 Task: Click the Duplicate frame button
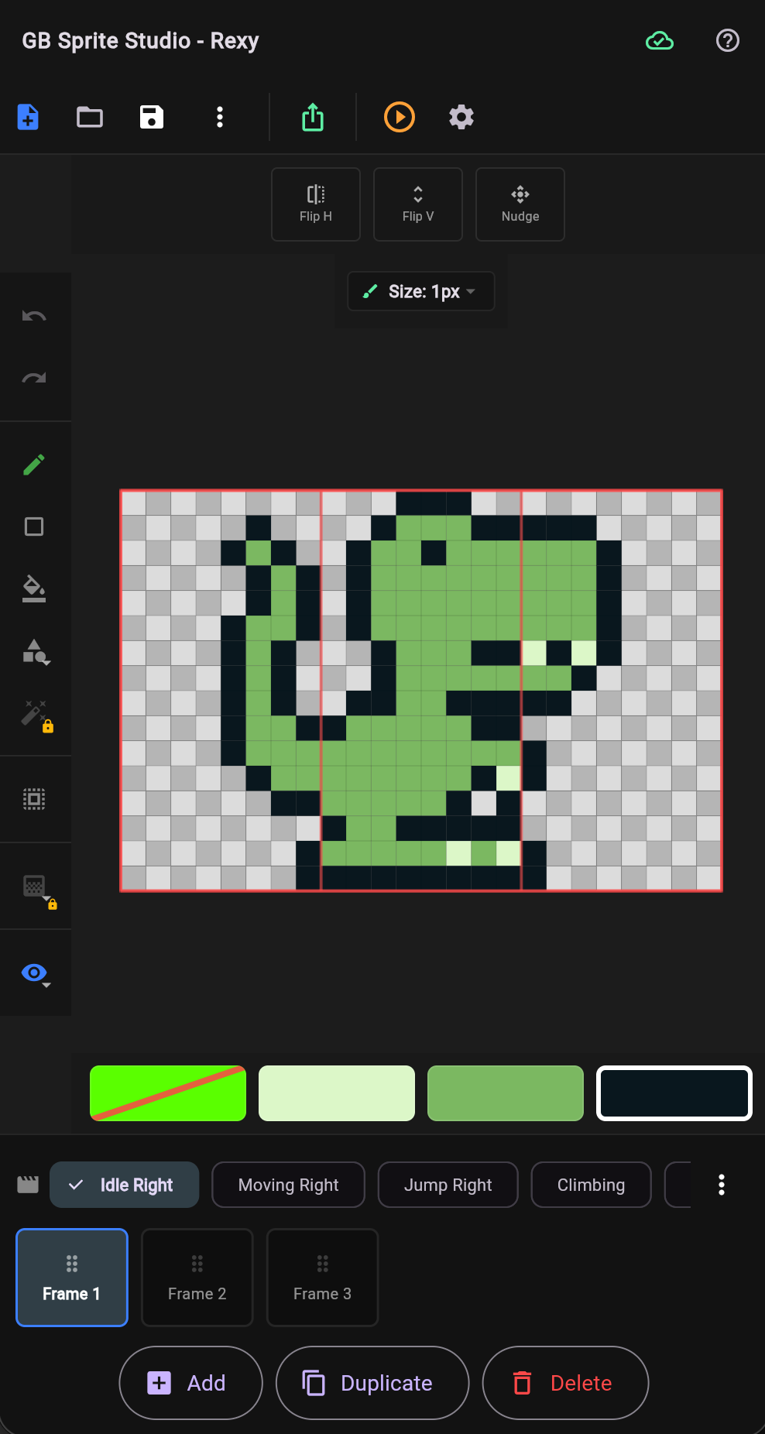[x=372, y=1383]
